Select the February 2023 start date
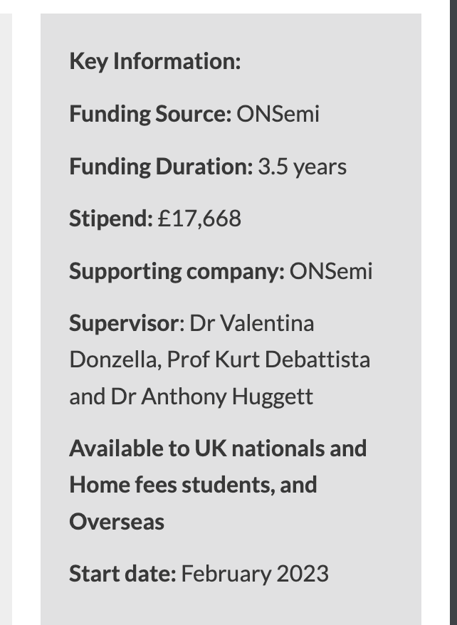 point(255,574)
